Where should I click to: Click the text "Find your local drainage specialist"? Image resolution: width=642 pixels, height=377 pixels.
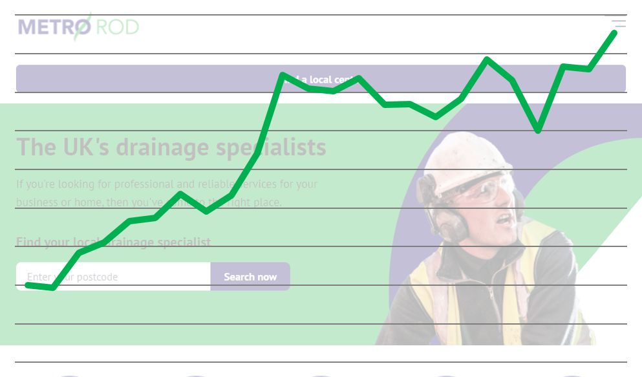click(x=113, y=242)
